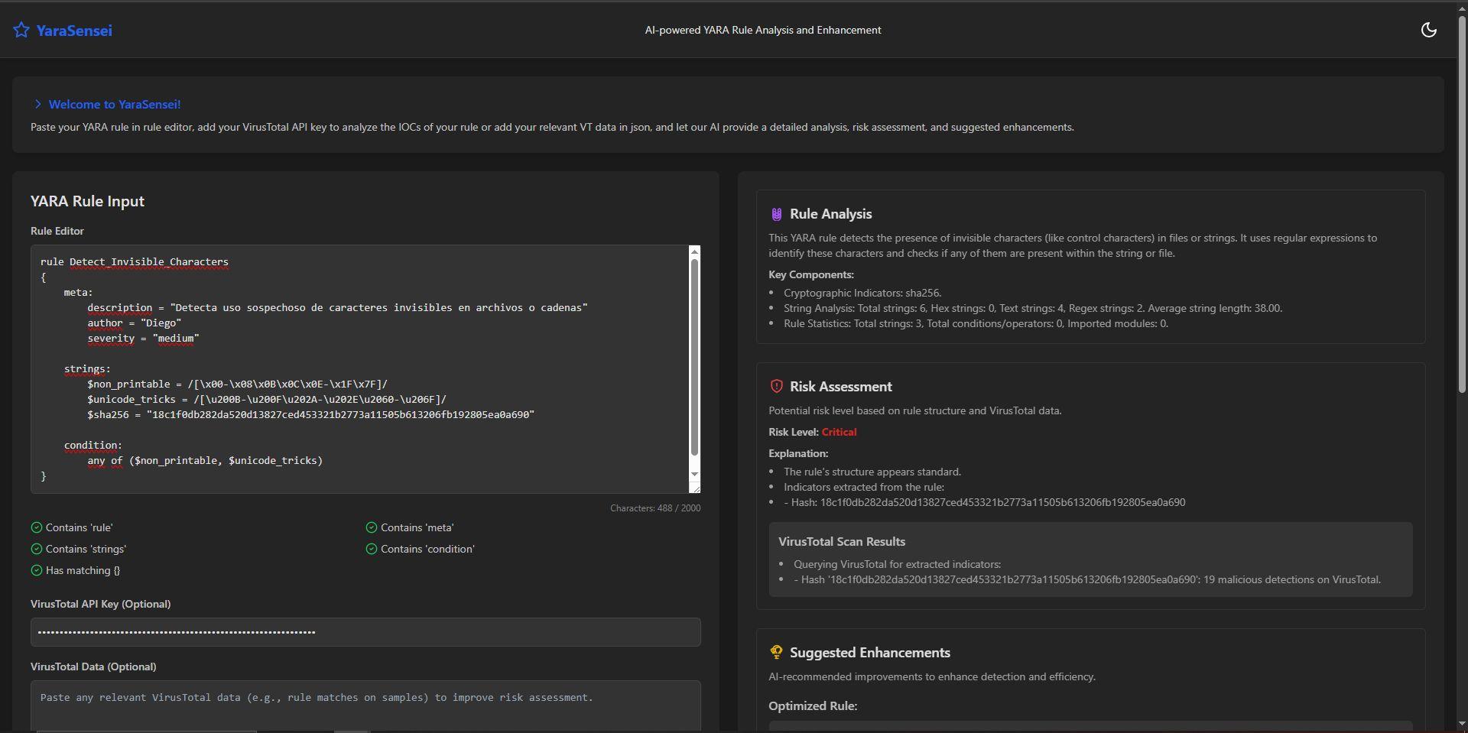Screen dimensions: 1468x733
Task: Click the checkmark icon beside Contains 'meta'
Action: point(372,527)
